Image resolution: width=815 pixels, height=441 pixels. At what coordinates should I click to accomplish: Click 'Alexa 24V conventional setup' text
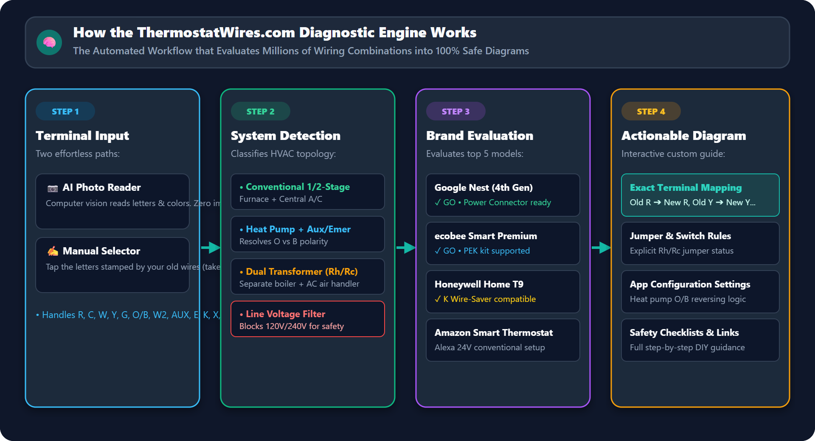tap(490, 348)
